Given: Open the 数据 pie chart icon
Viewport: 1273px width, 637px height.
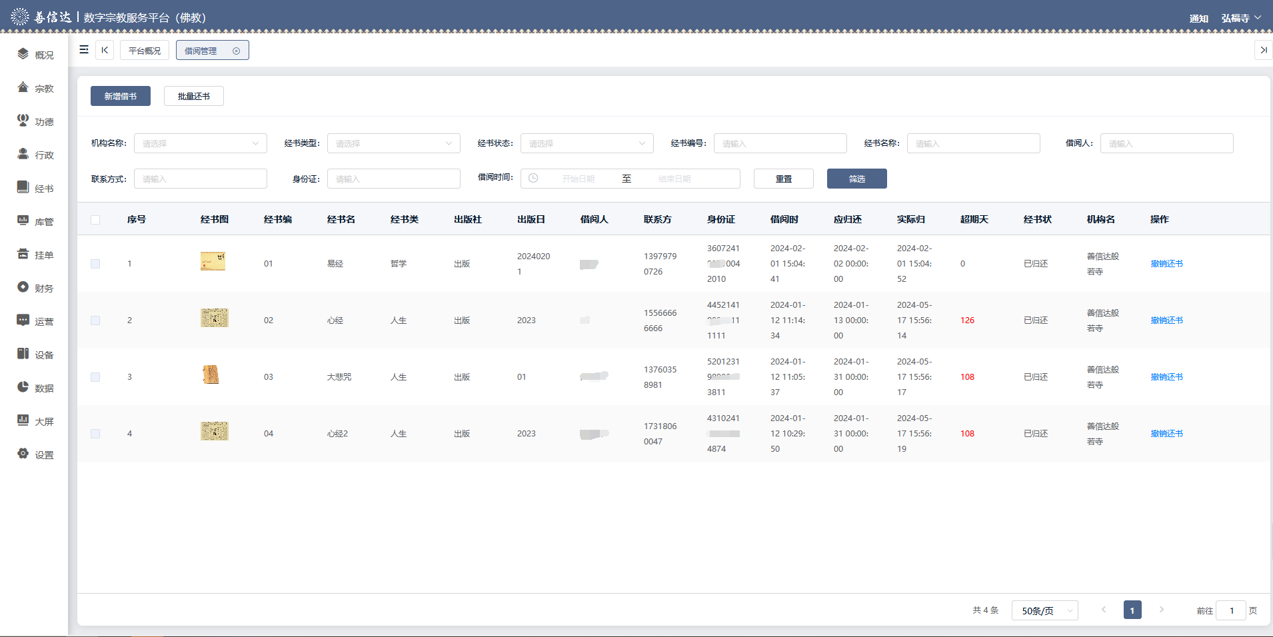Looking at the screenshot, I should (23, 387).
